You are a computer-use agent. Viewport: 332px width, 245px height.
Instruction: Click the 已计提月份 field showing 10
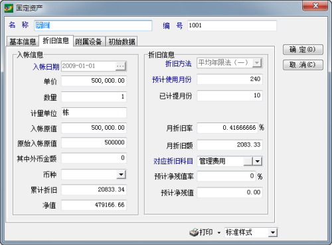230,95
